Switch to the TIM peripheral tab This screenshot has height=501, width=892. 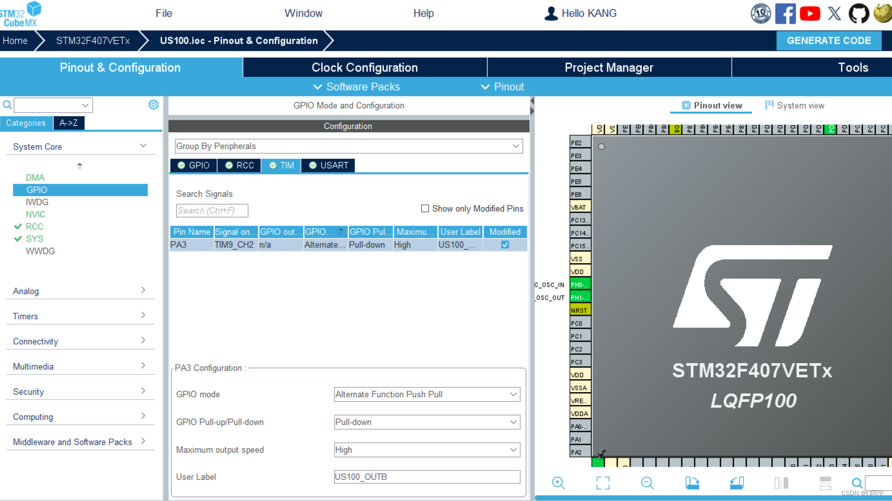point(282,165)
